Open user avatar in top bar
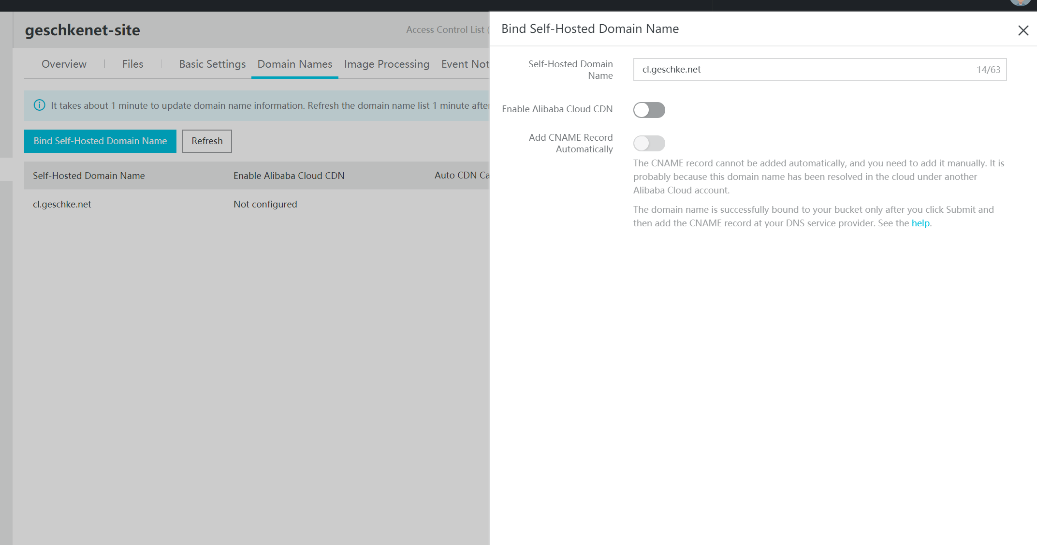The image size is (1037, 545). (1021, 2)
